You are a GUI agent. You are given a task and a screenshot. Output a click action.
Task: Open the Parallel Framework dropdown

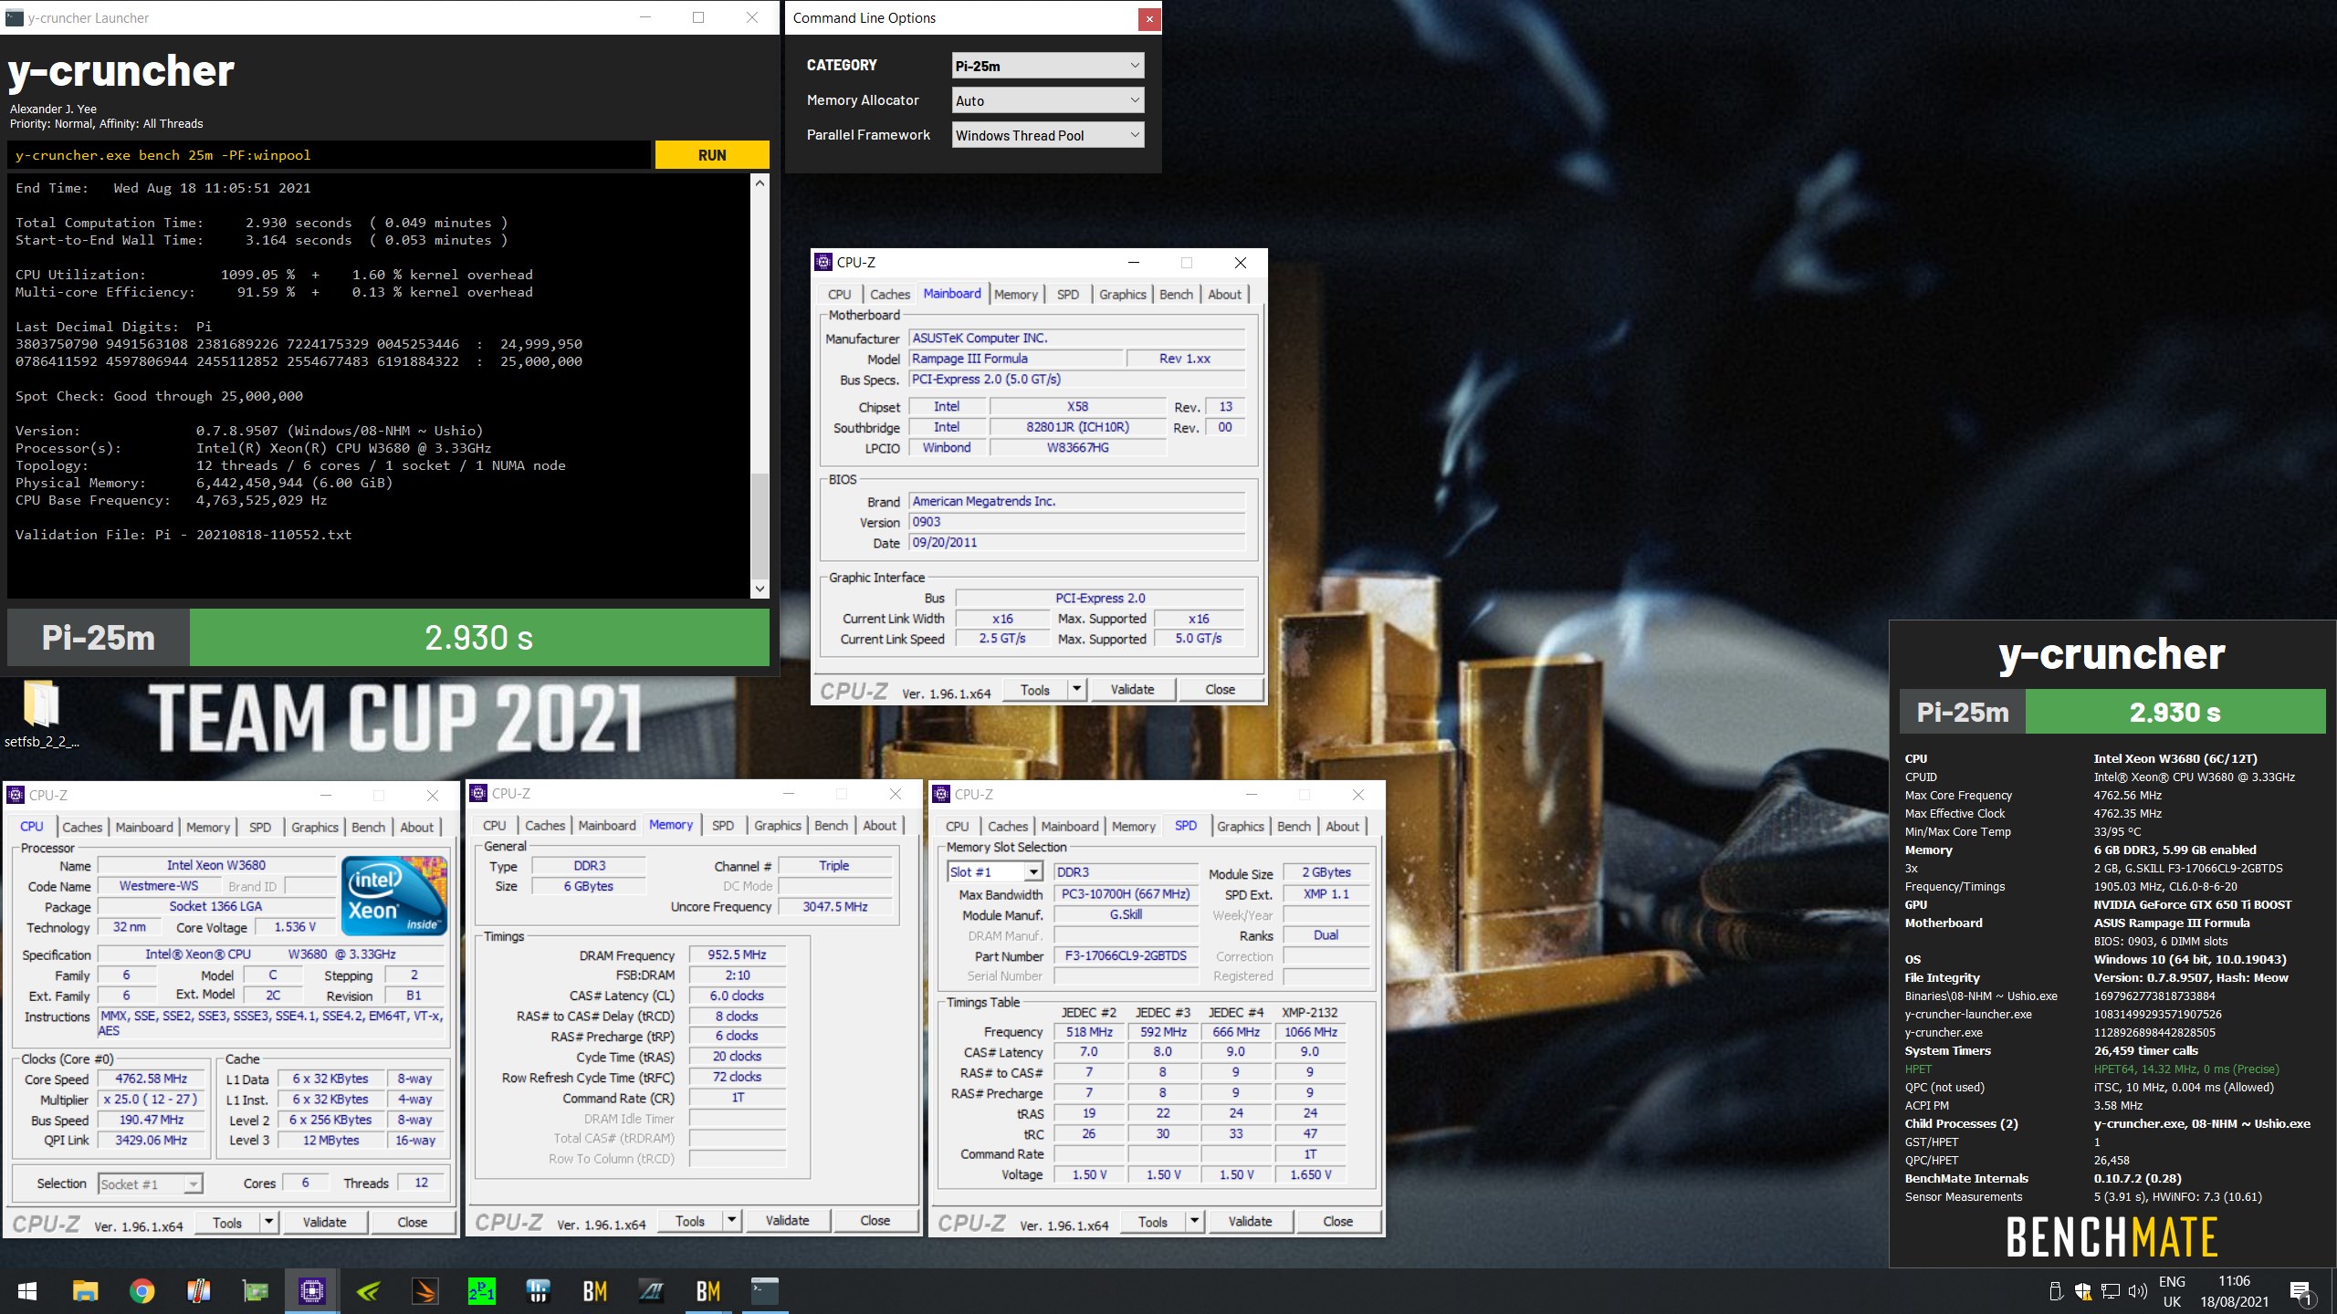click(x=1047, y=135)
